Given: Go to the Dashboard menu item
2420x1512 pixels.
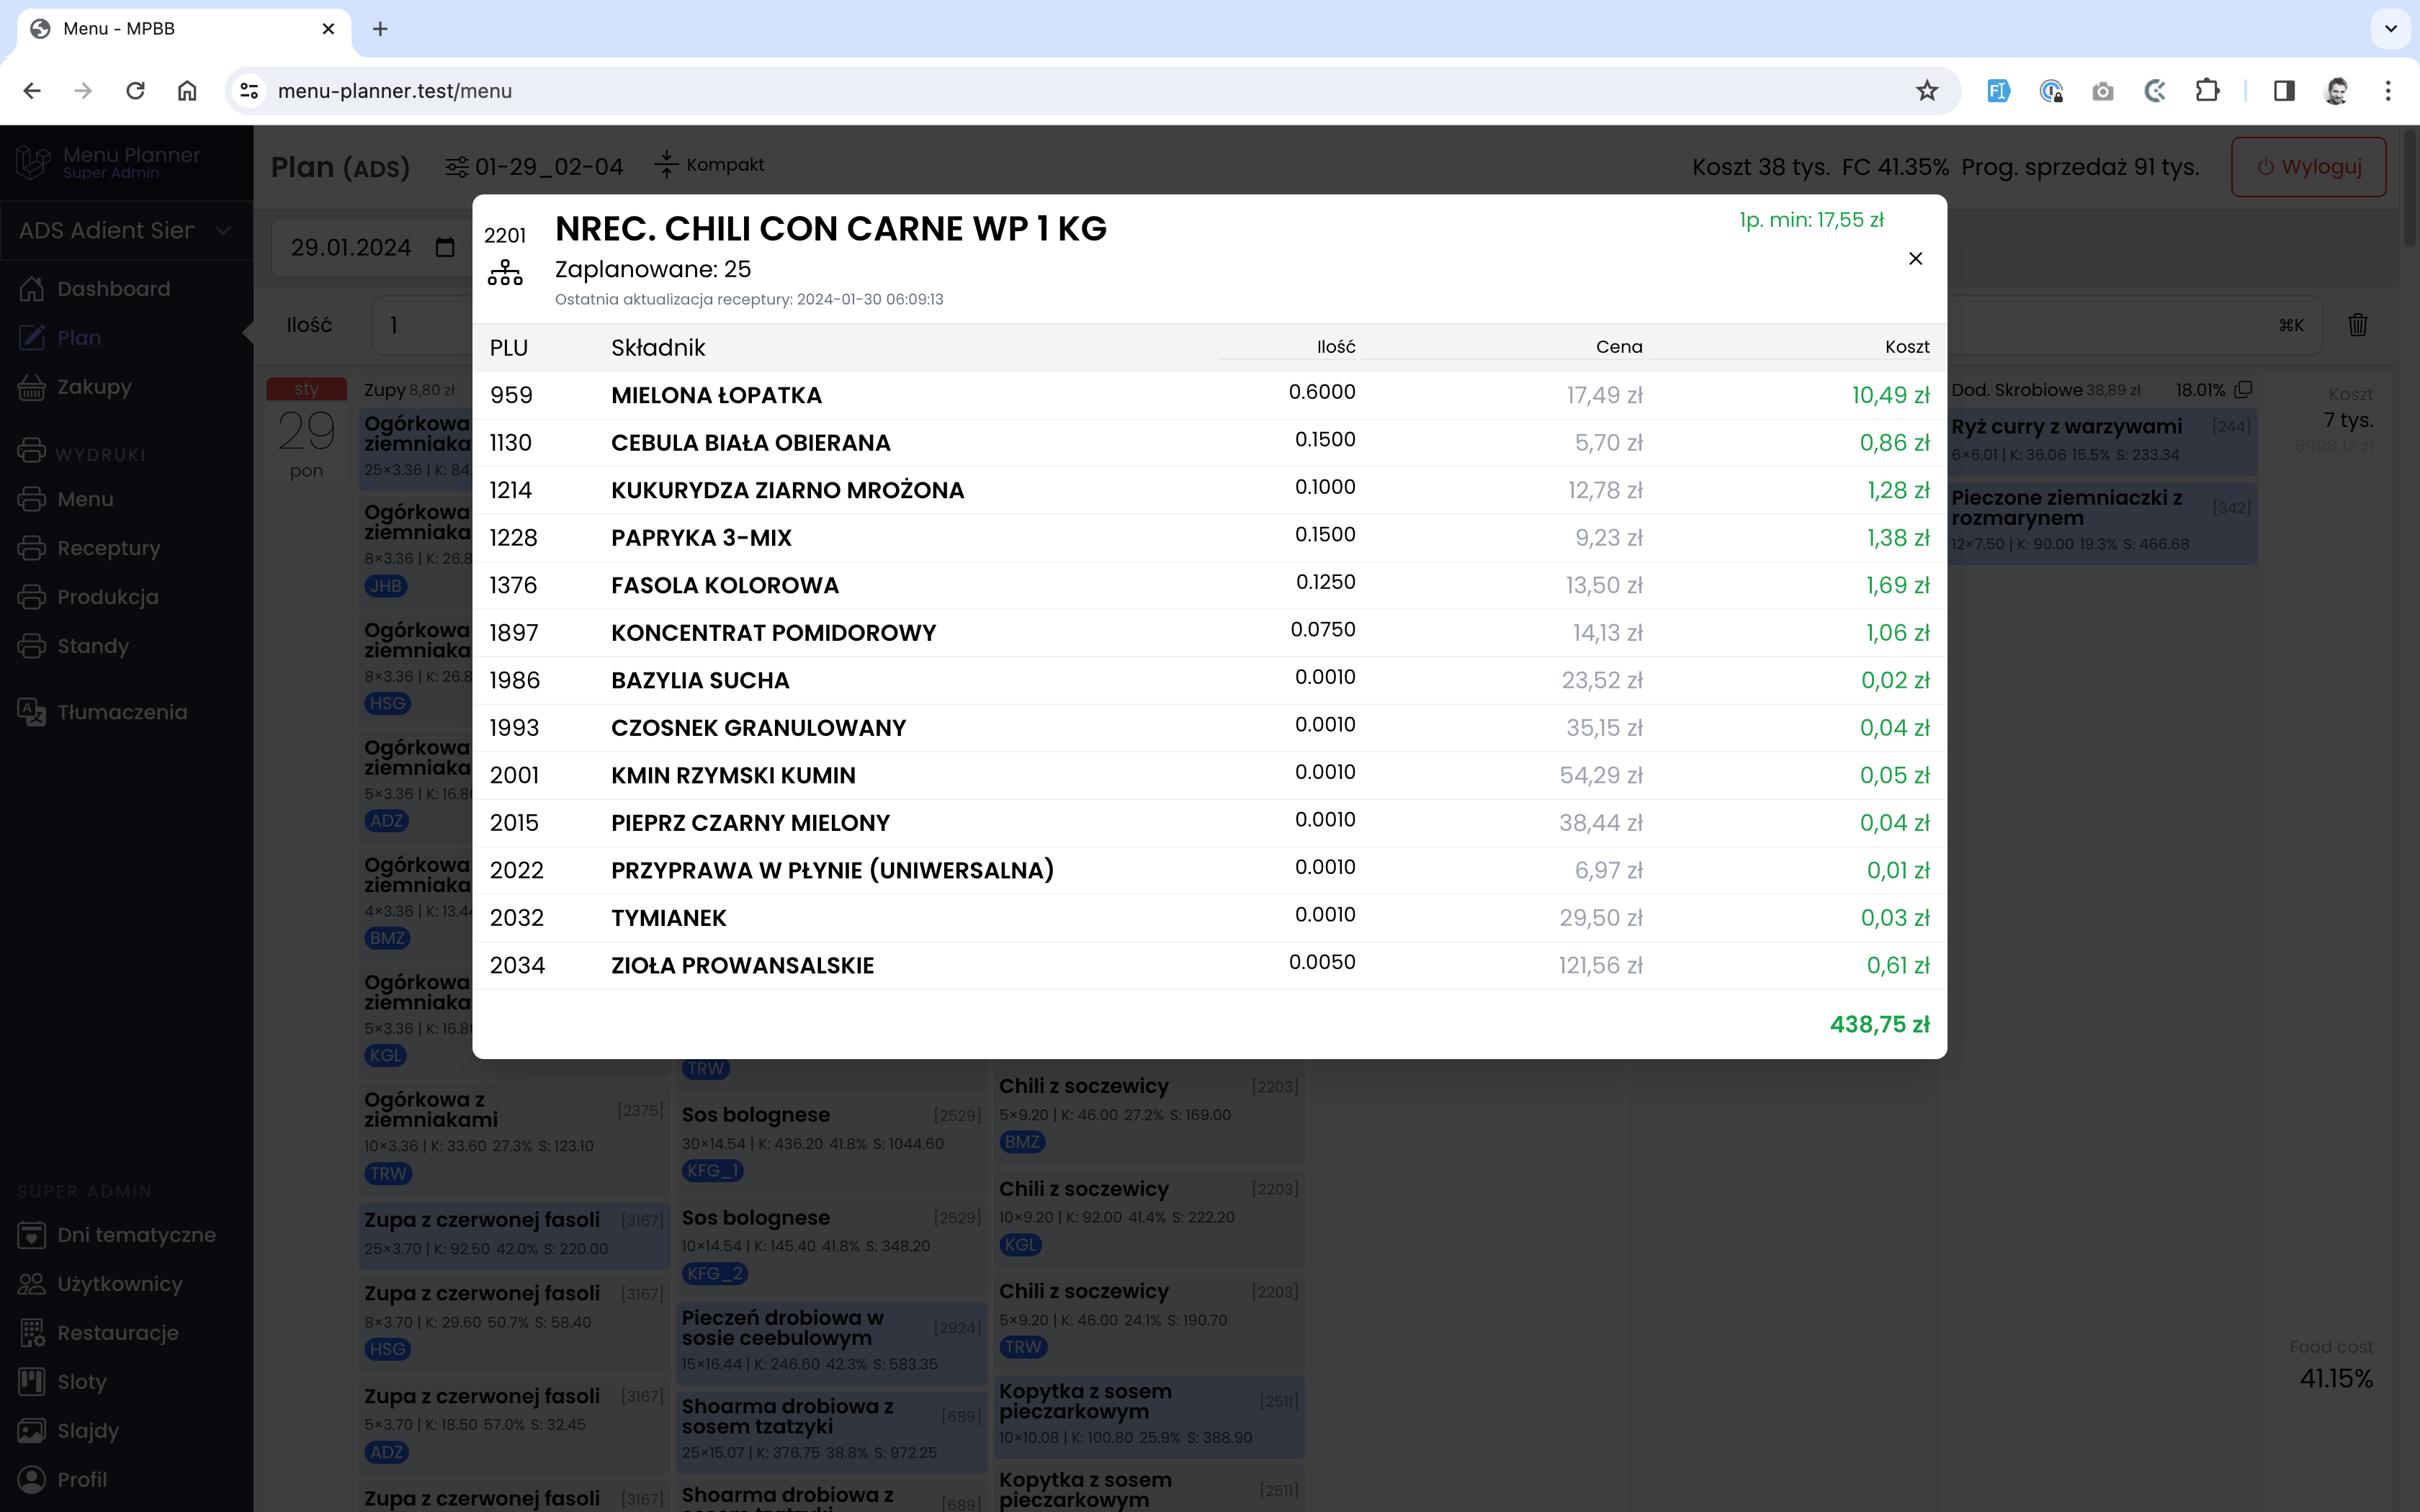Looking at the screenshot, I should pos(113,289).
